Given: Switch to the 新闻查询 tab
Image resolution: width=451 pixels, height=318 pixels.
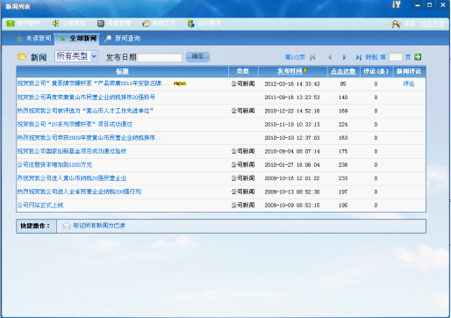Looking at the screenshot, I should click(123, 39).
